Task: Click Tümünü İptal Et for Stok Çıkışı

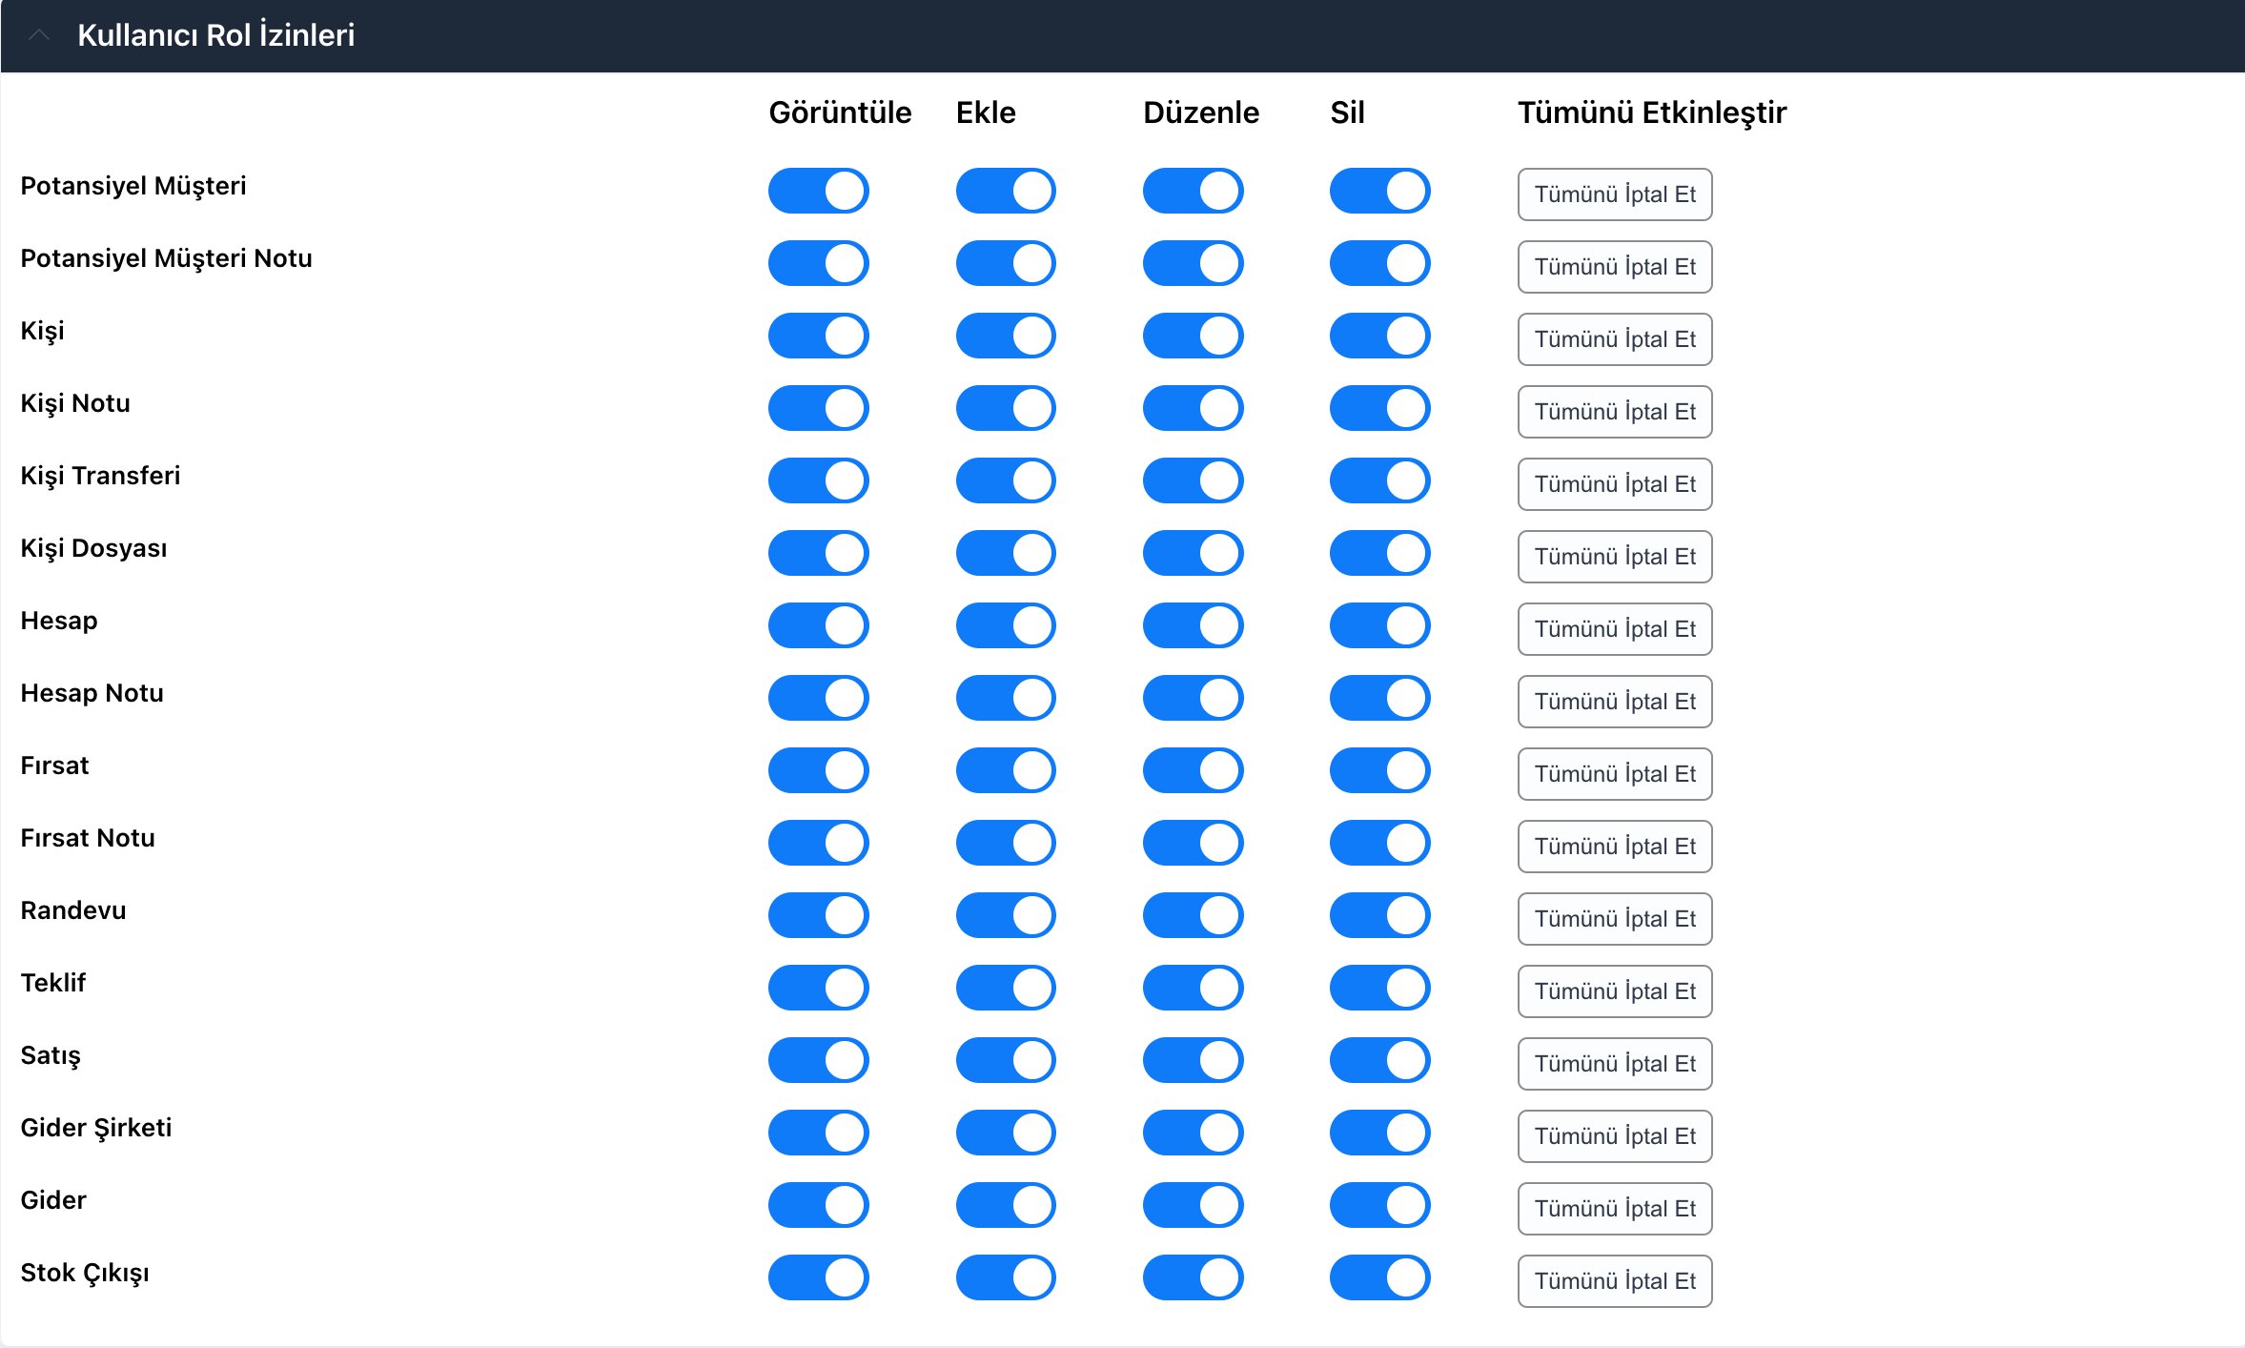Action: click(1615, 1281)
